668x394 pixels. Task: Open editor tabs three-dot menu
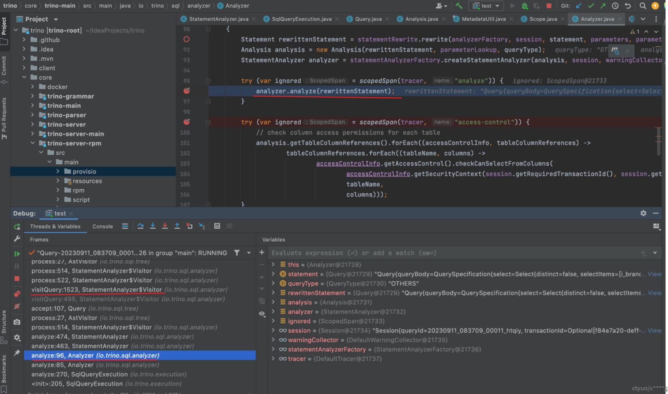click(x=656, y=19)
